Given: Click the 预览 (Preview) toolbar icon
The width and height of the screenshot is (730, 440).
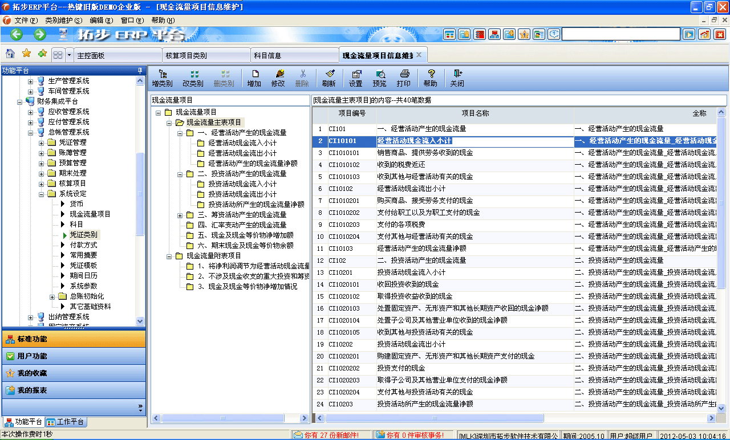Looking at the screenshot, I should [x=381, y=78].
